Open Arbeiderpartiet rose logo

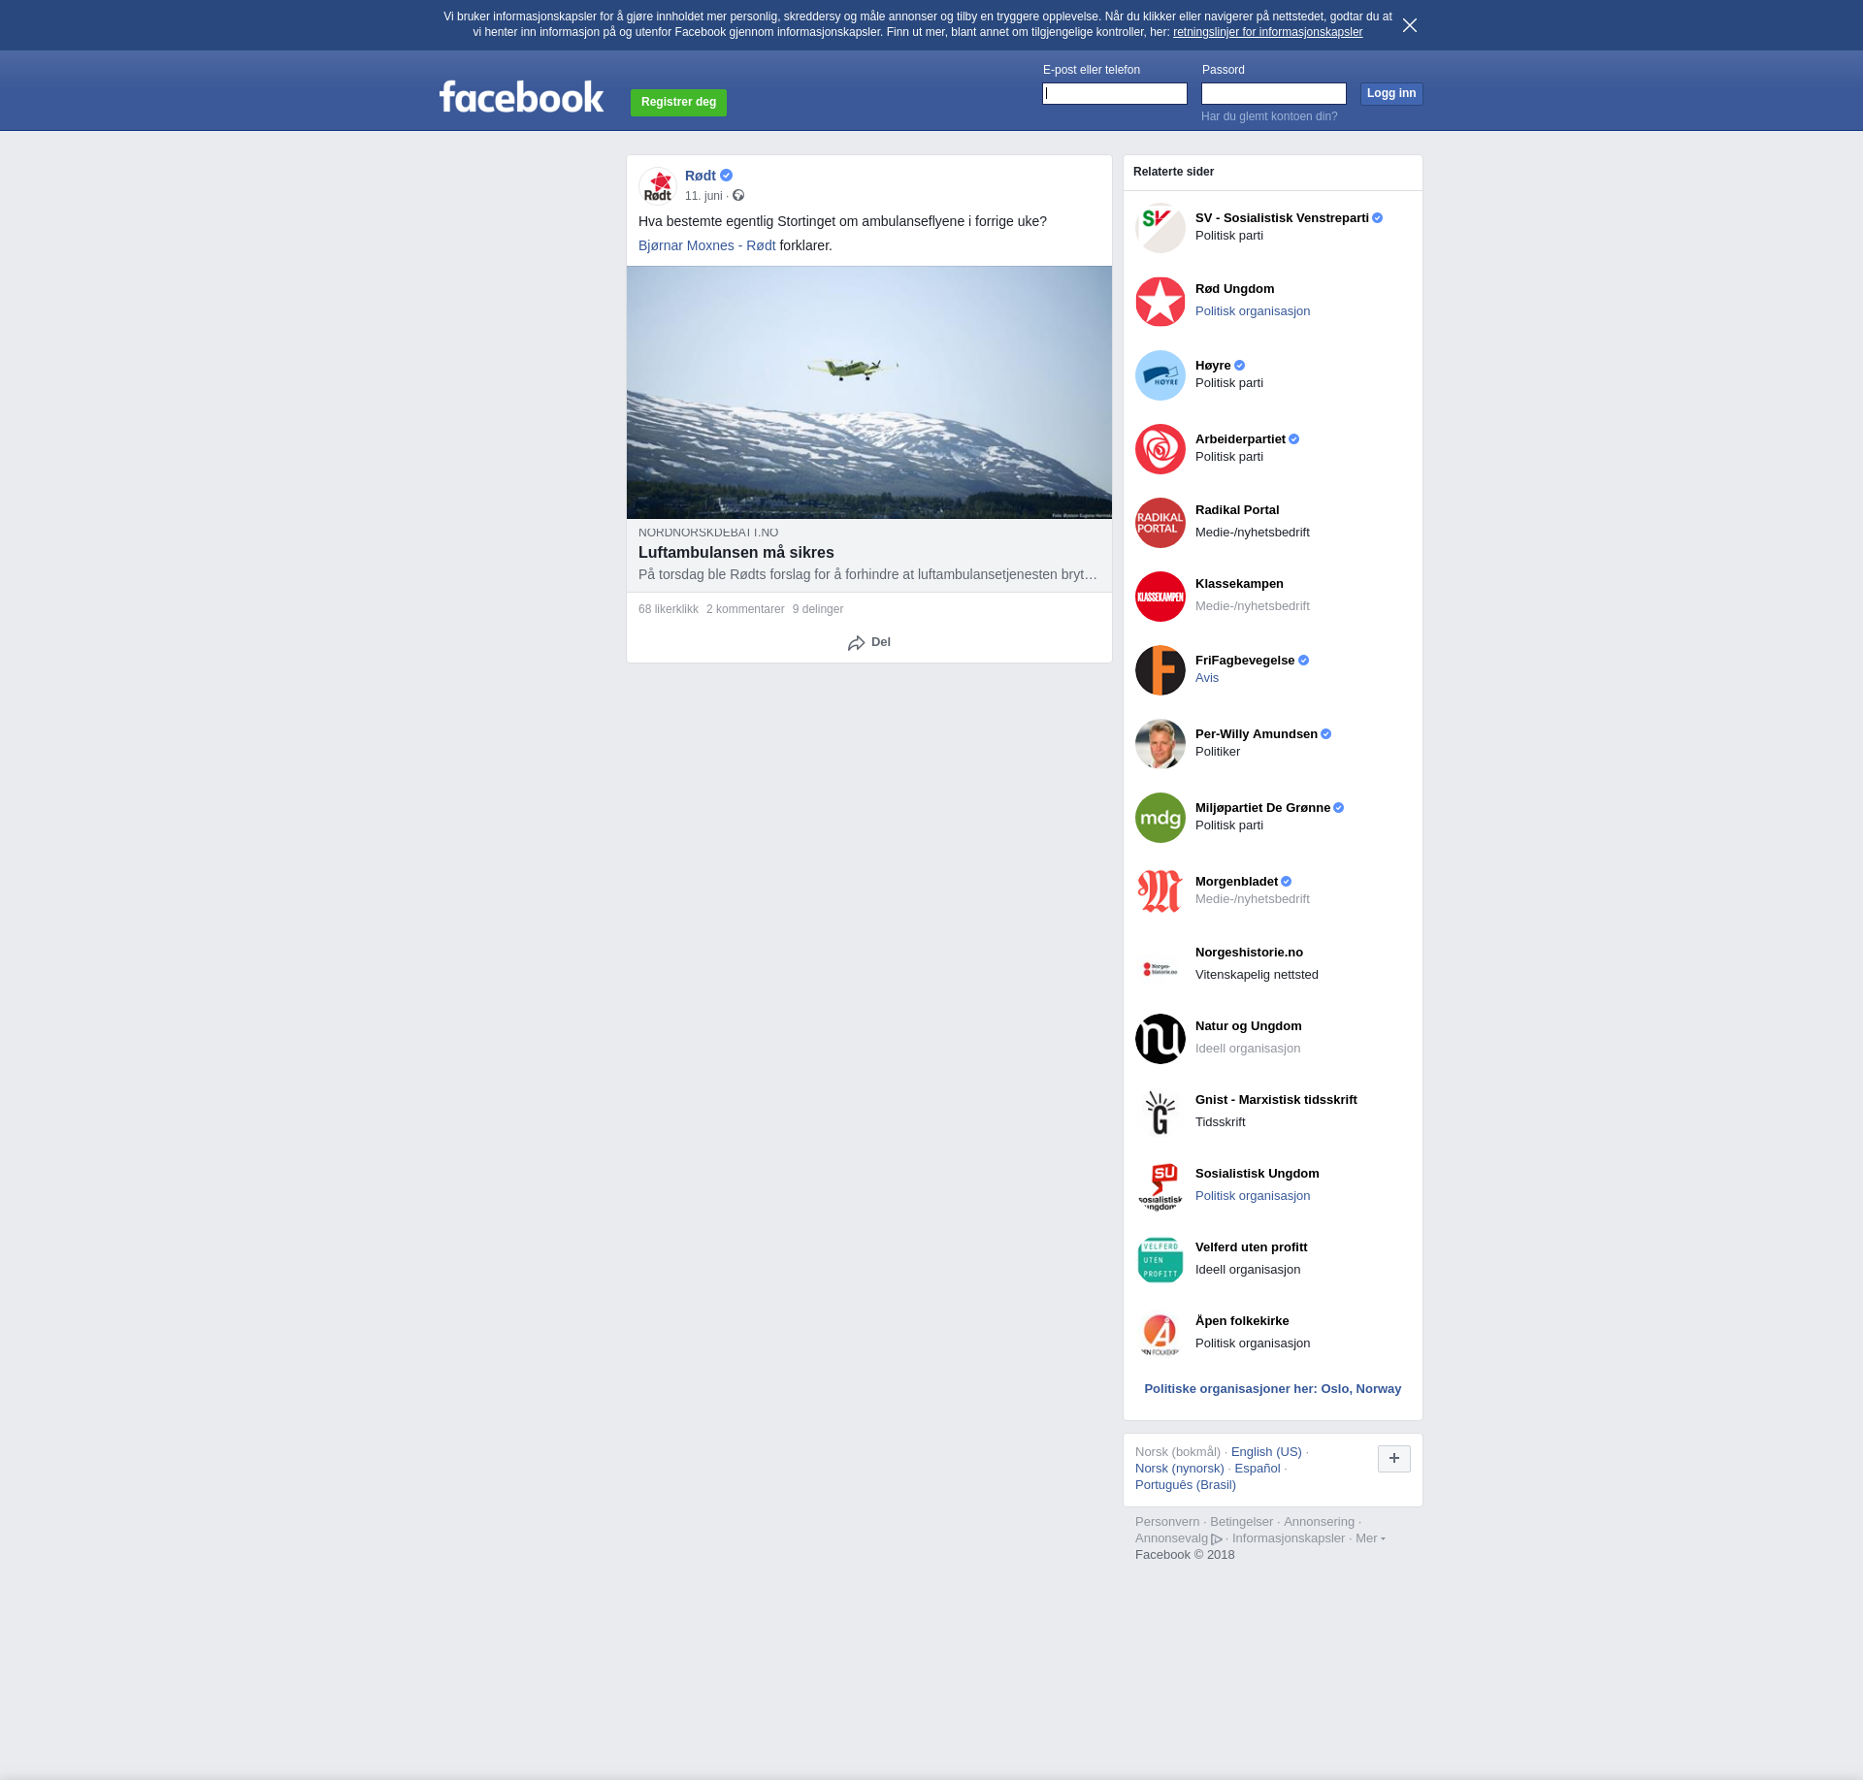pyautogui.click(x=1160, y=449)
